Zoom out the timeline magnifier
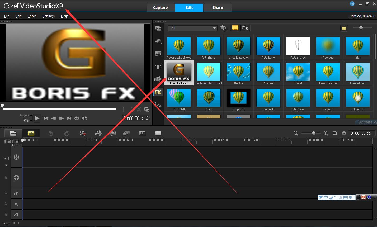Screen dimensions: 377x227 296,133
